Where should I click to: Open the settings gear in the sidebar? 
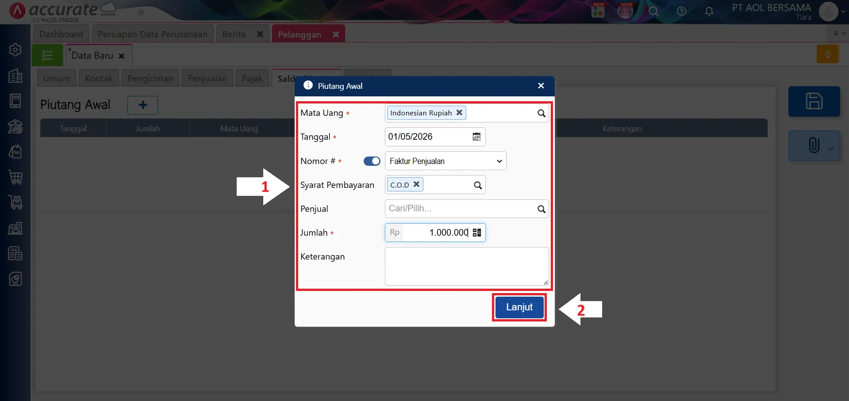click(x=15, y=50)
